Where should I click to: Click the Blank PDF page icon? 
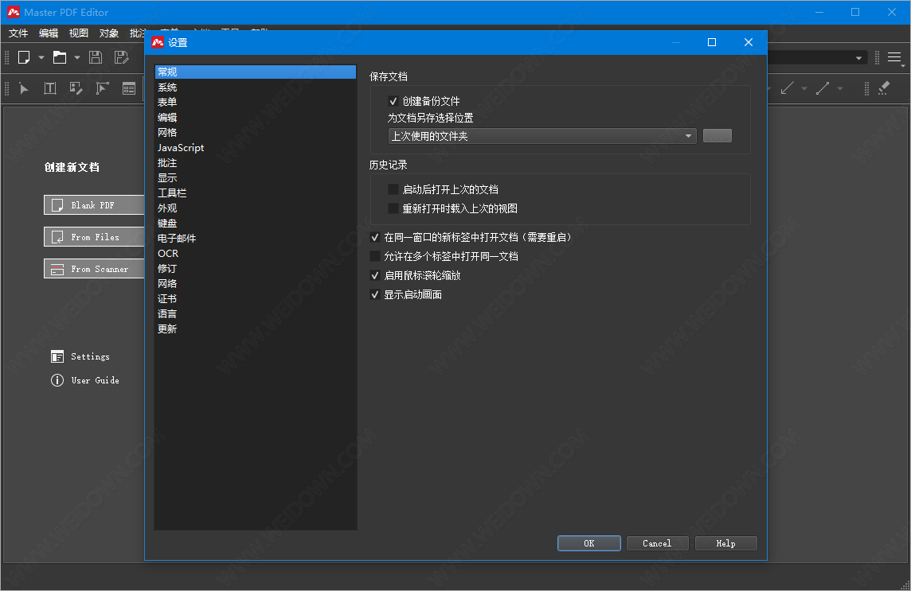pyautogui.click(x=57, y=205)
